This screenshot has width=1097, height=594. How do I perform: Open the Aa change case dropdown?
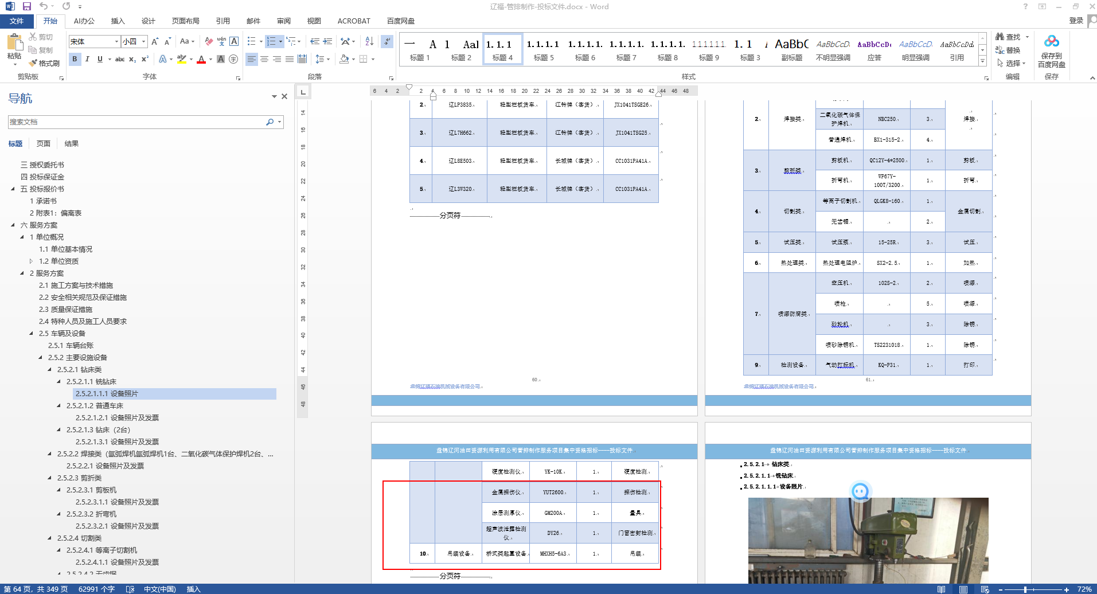pos(187,41)
